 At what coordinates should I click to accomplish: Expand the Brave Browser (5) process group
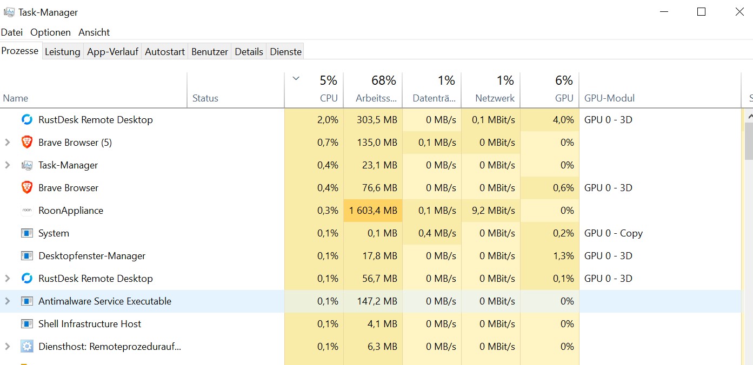coord(8,143)
